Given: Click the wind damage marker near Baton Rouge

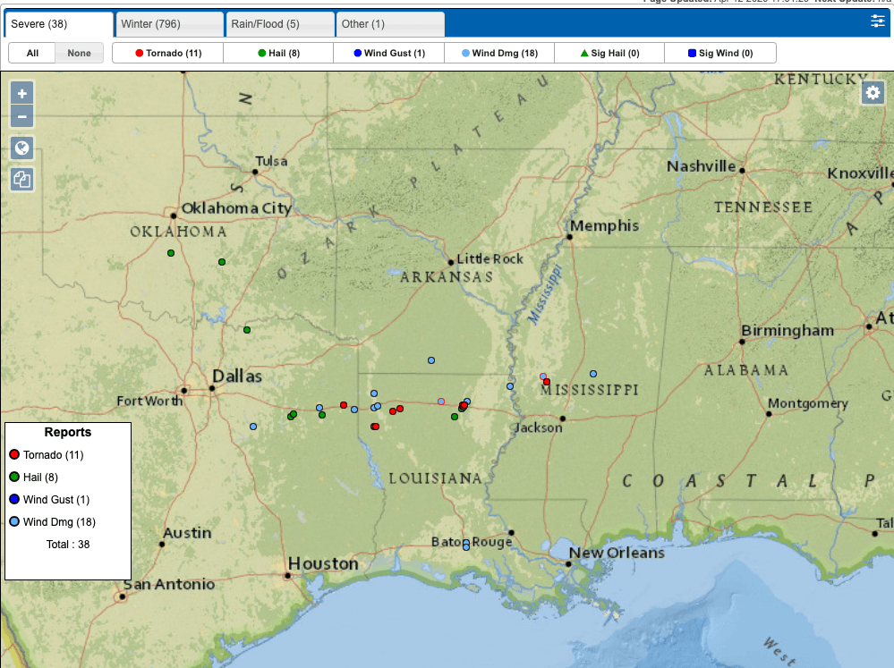Looking at the screenshot, I should point(466,545).
